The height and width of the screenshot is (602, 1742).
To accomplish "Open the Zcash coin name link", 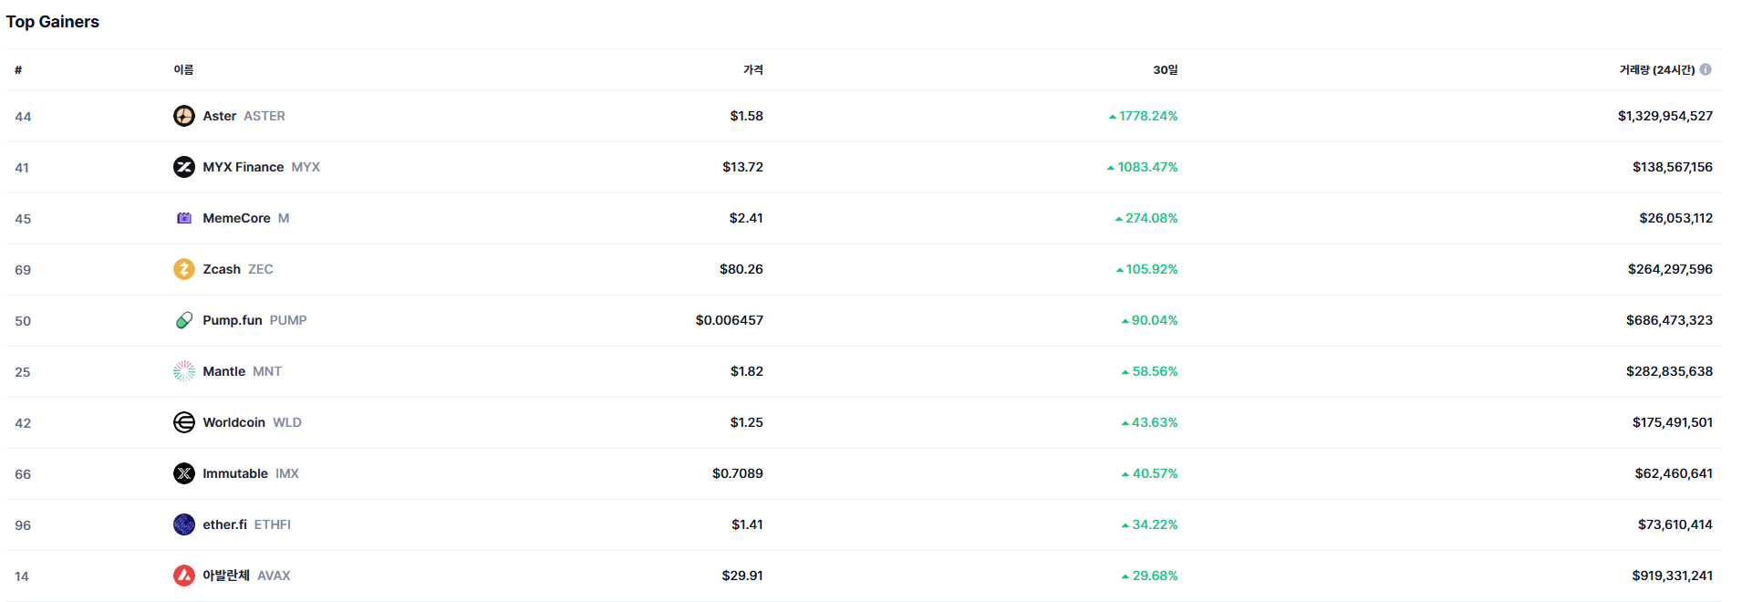I will pos(222,269).
